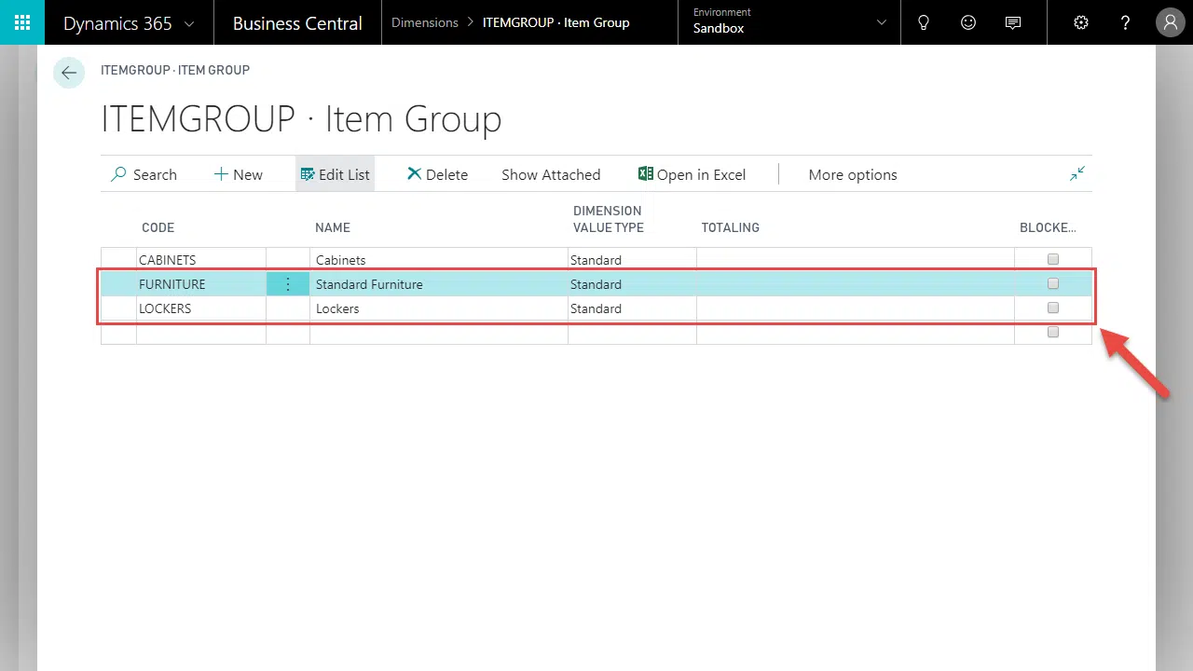Toggle Blocked checkbox for FURNITURE row
Viewport: 1193px width, 671px height.
(1053, 283)
